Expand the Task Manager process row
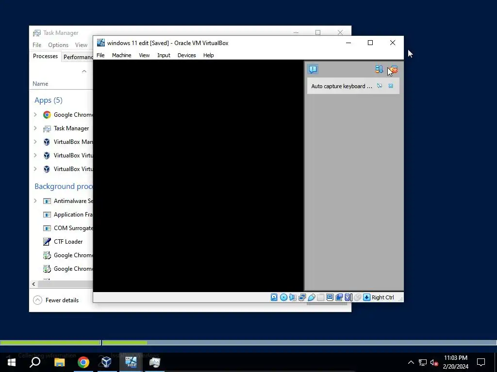 click(35, 128)
